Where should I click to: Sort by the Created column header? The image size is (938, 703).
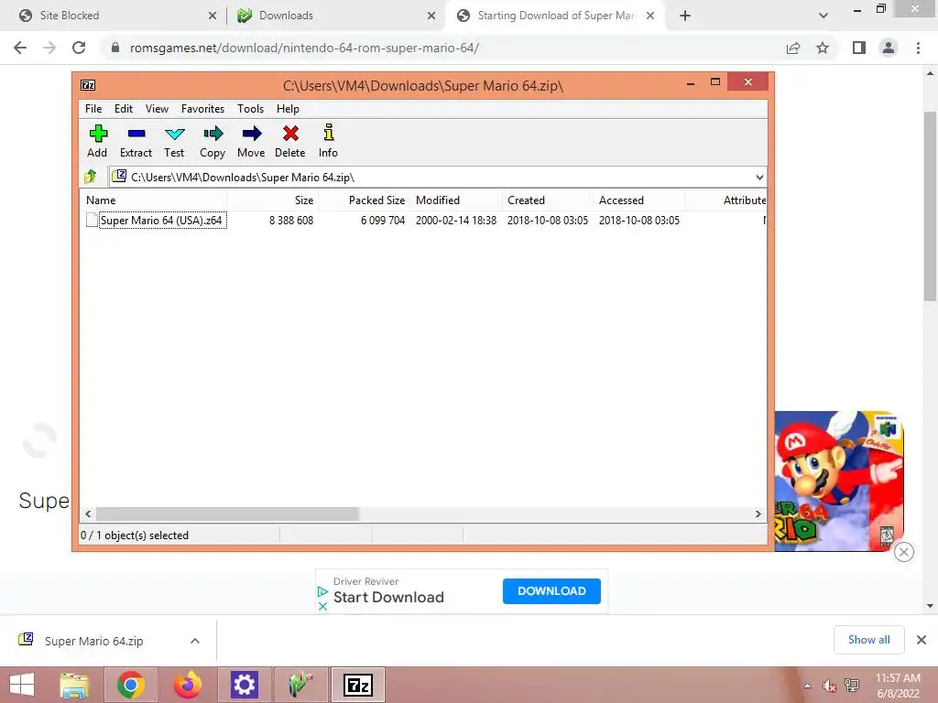tap(548, 200)
